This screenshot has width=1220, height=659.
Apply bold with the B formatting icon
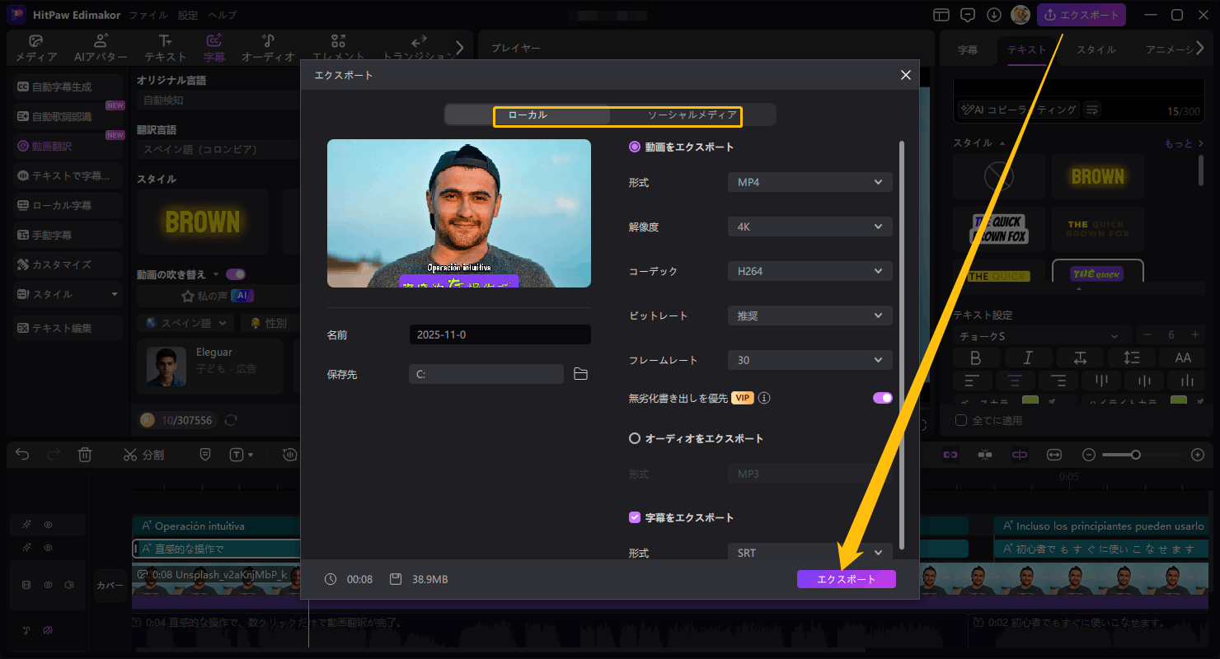976,357
